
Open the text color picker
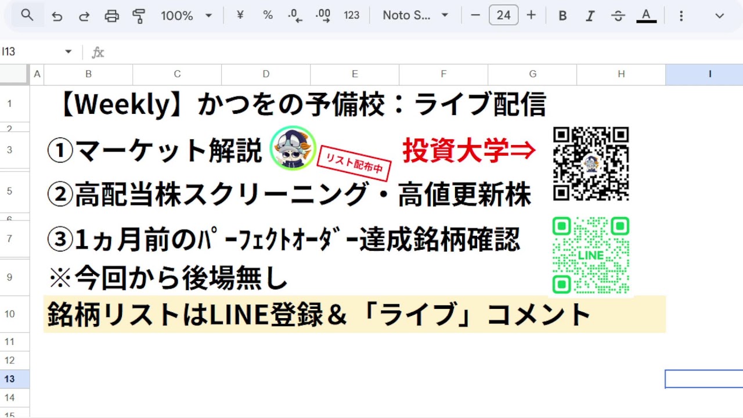coord(646,16)
